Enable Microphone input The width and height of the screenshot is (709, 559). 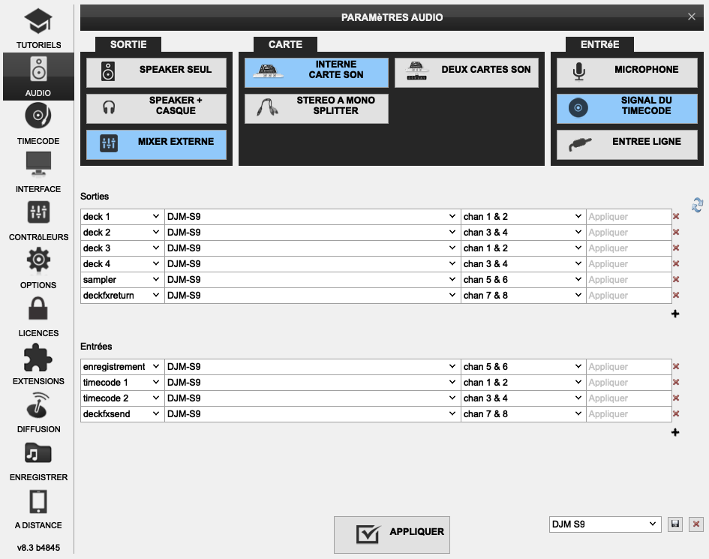(x=627, y=72)
